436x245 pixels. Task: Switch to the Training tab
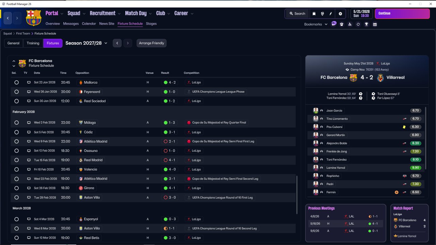(33, 43)
